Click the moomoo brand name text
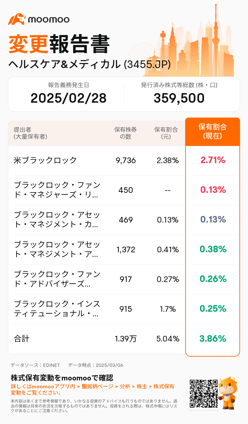 (49, 19)
